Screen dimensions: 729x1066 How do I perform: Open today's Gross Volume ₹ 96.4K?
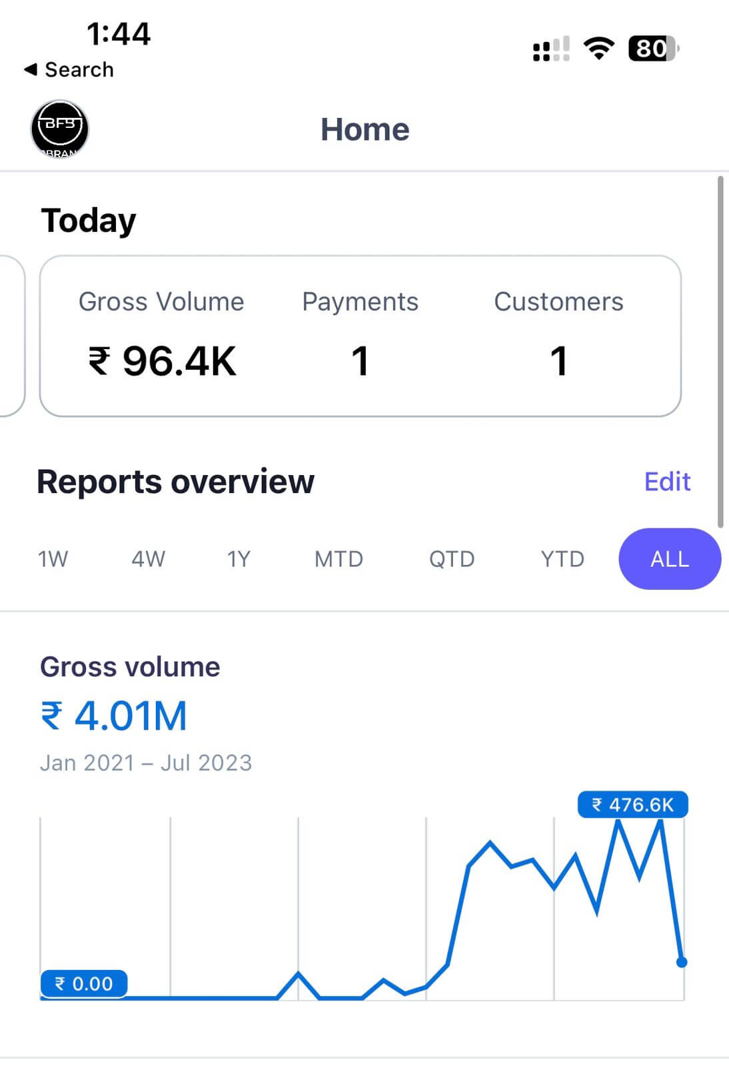coord(162,361)
